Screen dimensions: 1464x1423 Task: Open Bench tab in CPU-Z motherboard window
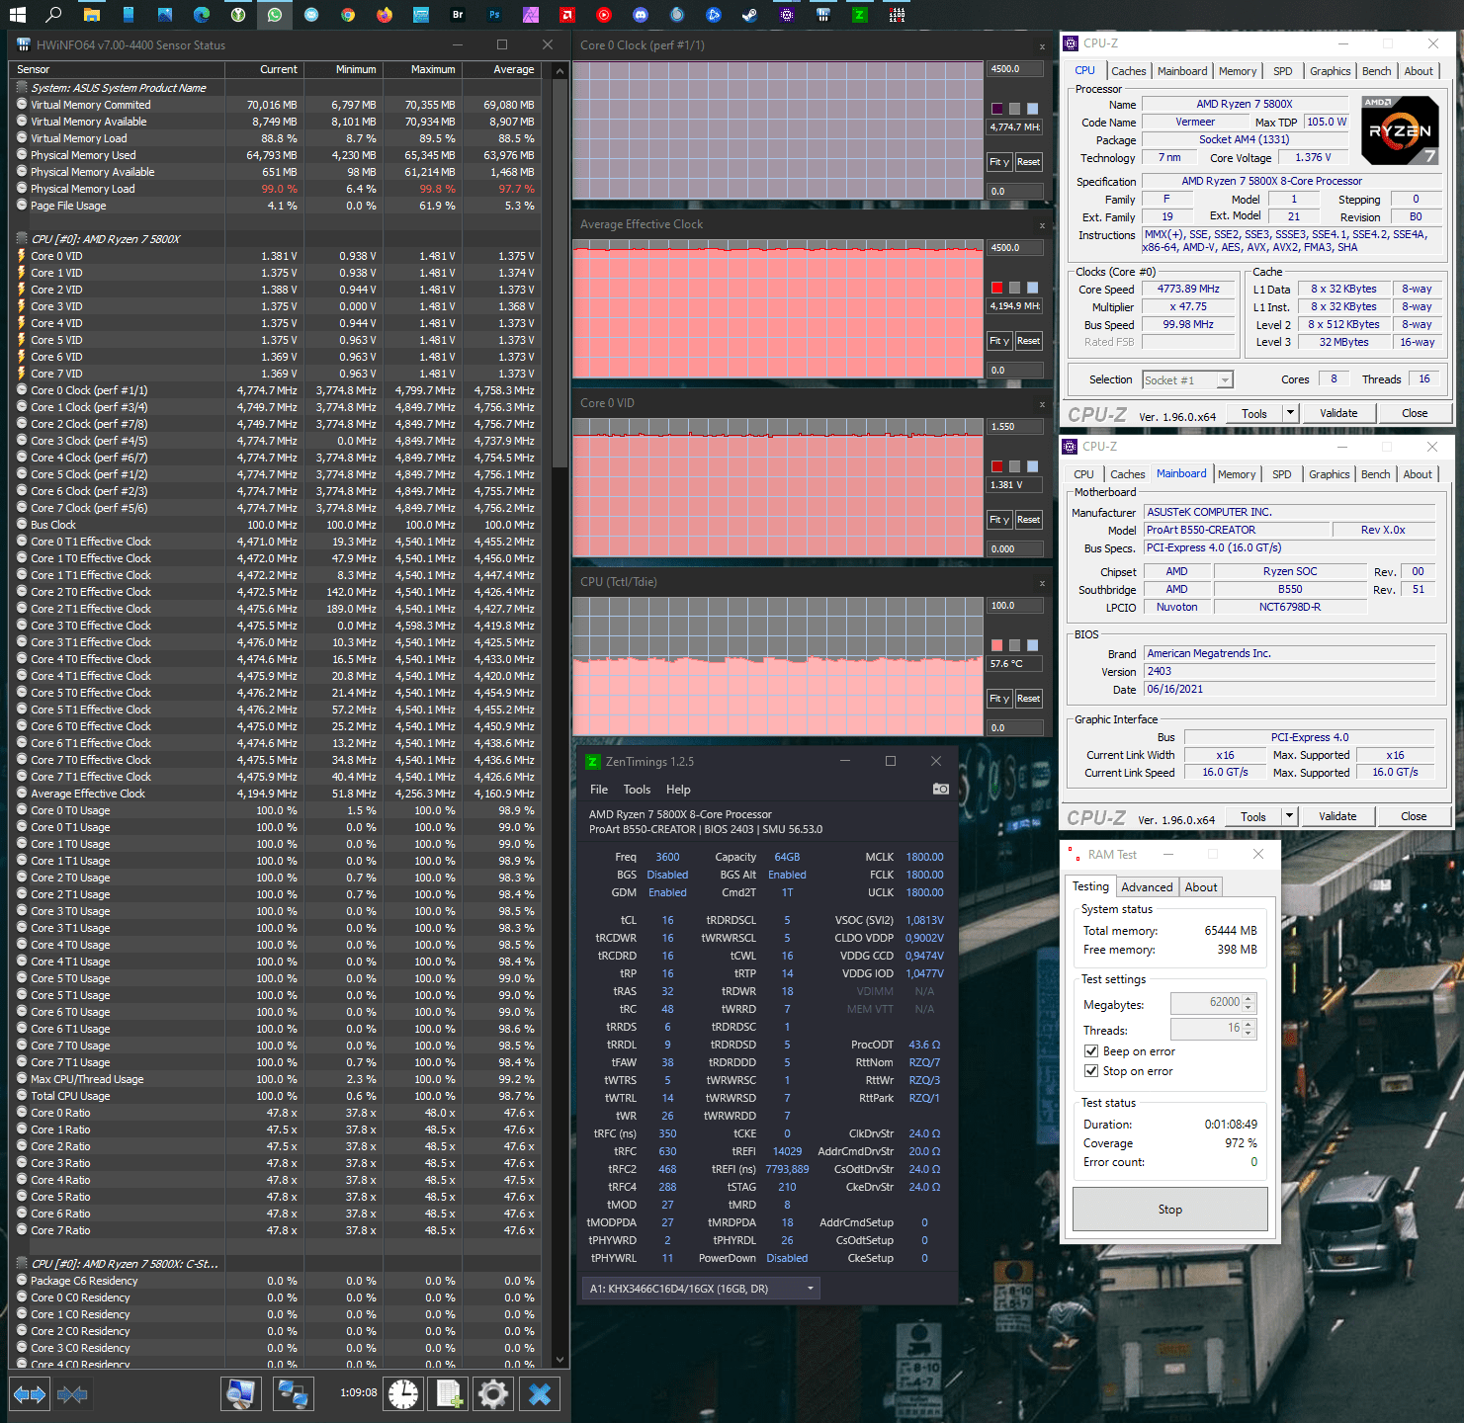coord(1376,474)
